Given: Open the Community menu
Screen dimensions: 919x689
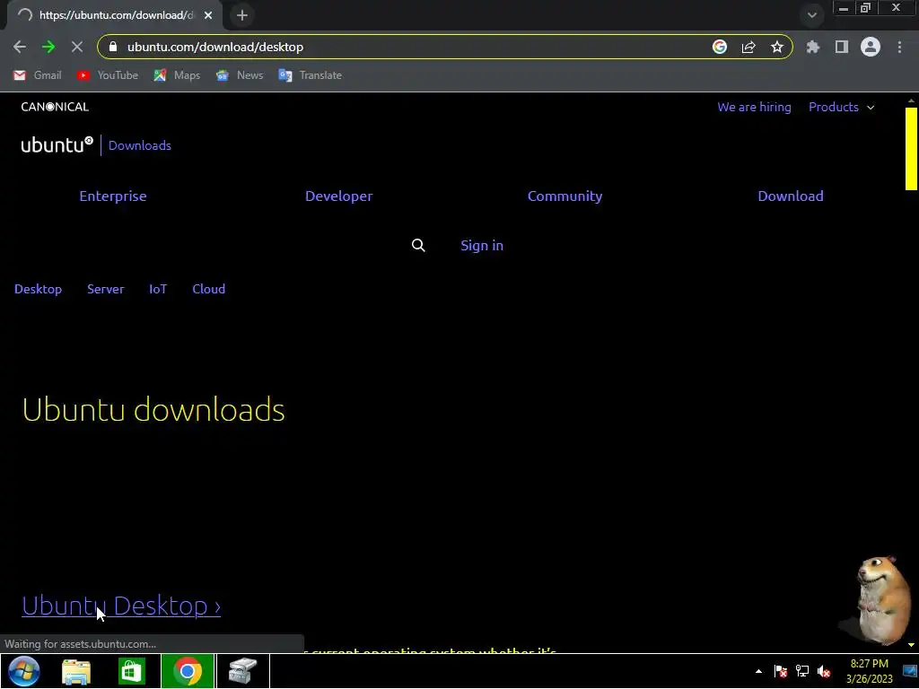Looking at the screenshot, I should (565, 196).
